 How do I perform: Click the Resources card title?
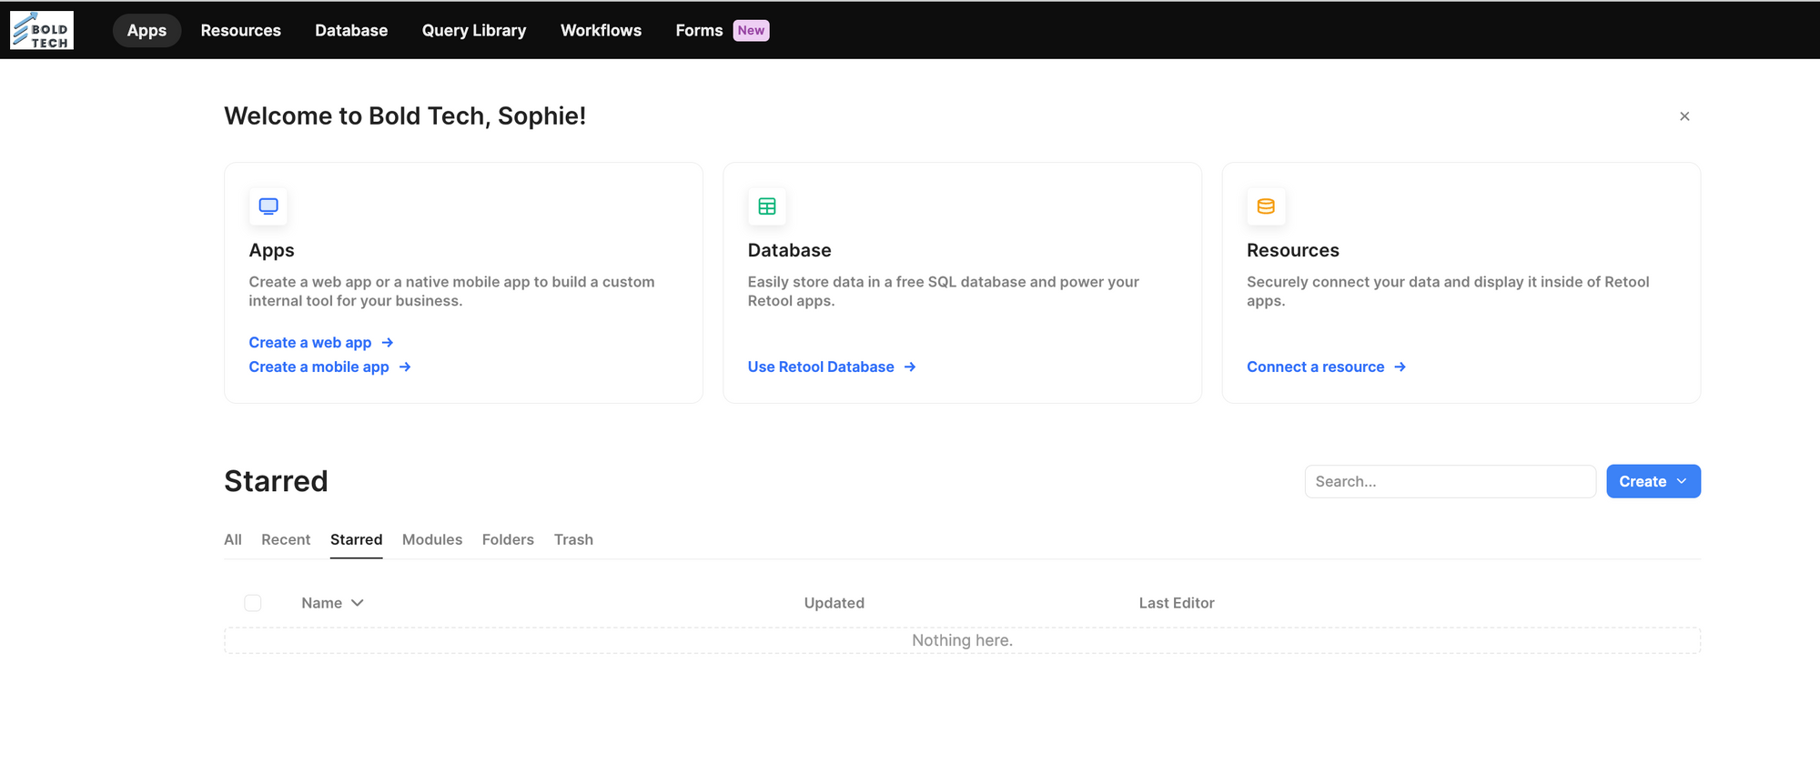coord(1292,251)
